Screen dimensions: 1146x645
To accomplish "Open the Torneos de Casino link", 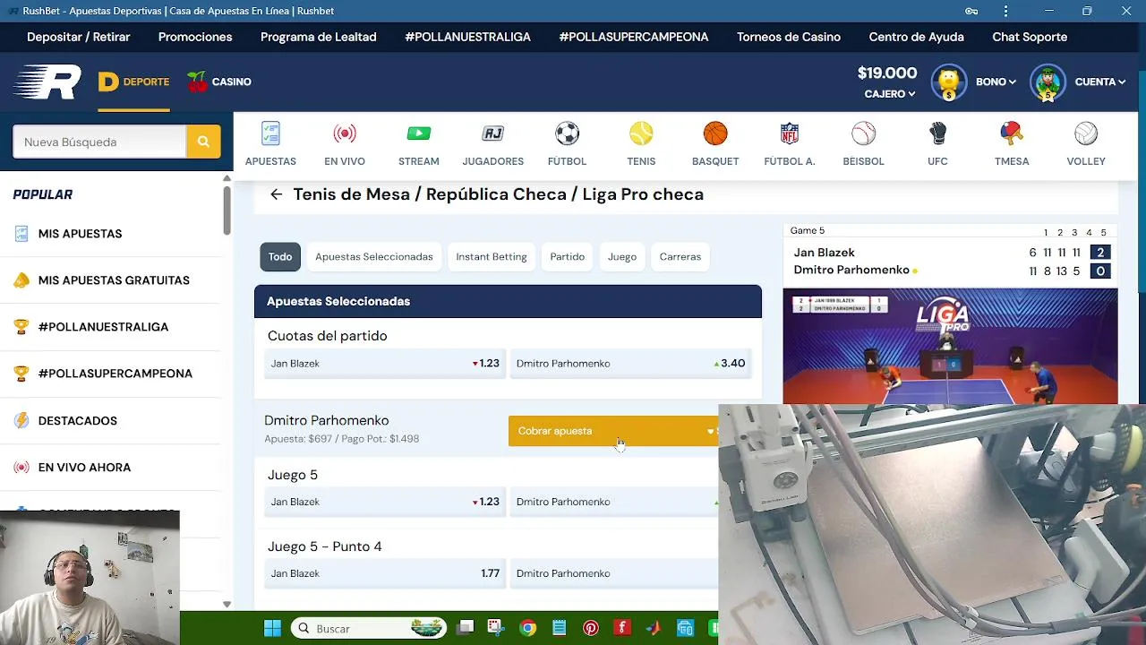I will coord(789,37).
